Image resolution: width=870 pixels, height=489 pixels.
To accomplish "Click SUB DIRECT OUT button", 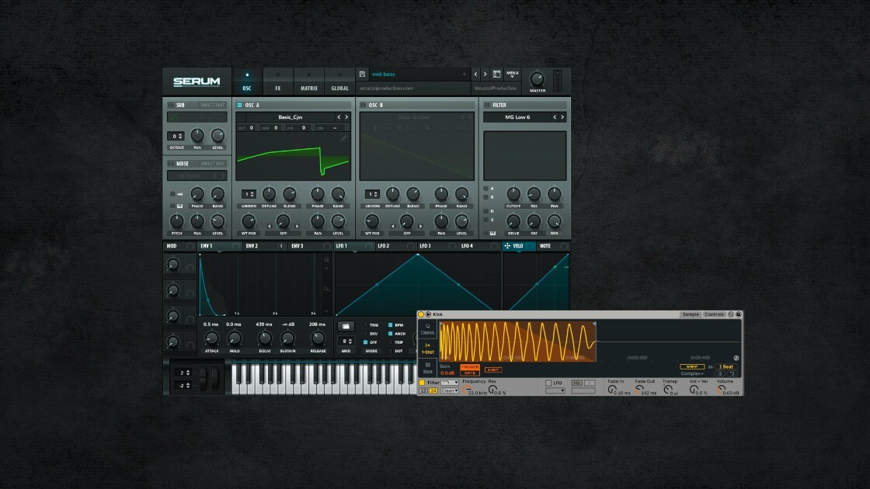I will click(213, 105).
